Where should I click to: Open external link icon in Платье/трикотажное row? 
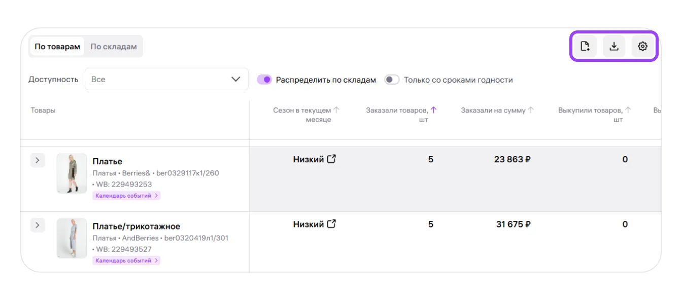tap(331, 224)
